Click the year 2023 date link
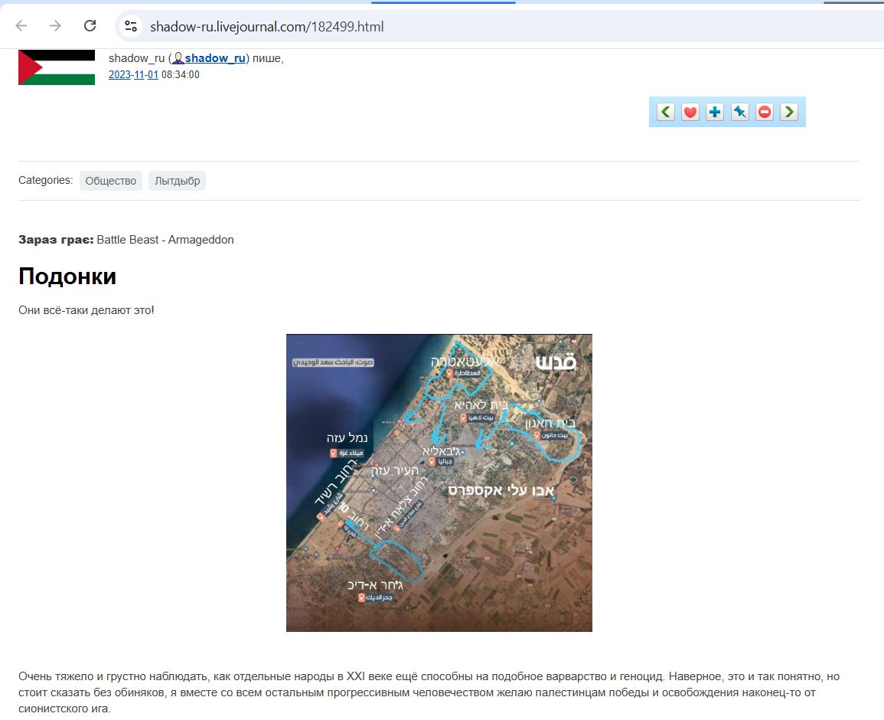The image size is (884, 720). pos(119,75)
